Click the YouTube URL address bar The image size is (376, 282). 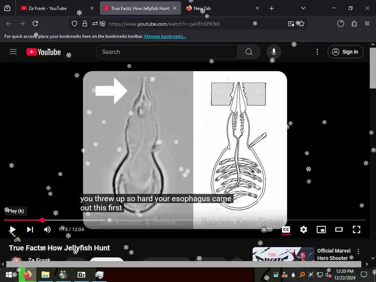pyautogui.click(x=164, y=24)
